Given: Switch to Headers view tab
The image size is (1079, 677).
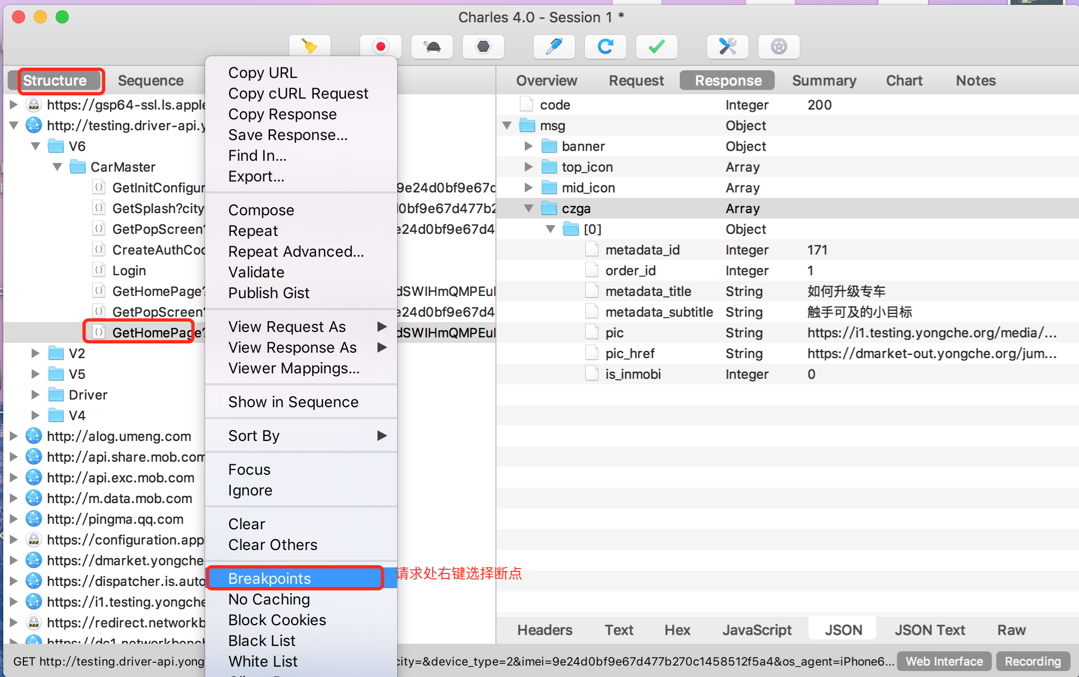Looking at the screenshot, I should click(544, 630).
